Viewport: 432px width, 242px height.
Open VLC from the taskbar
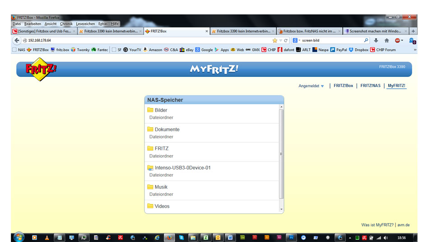click(x=47, y=238)
